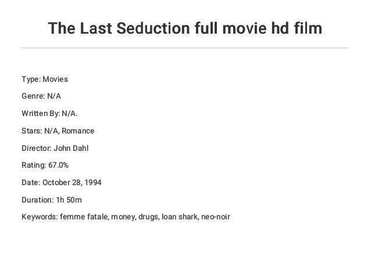Screen dimensions: 371x278
Task: Click the title The Last Seduction heading
Action: [185, 28]
